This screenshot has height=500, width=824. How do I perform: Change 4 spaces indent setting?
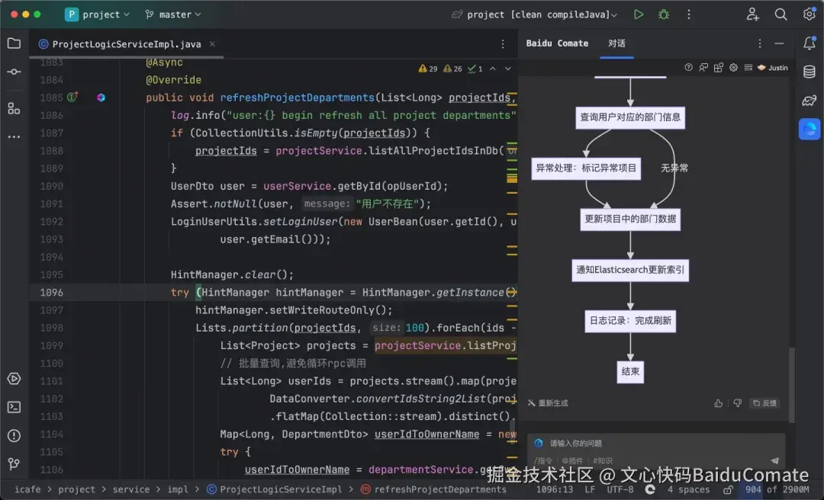pos(688,489)
